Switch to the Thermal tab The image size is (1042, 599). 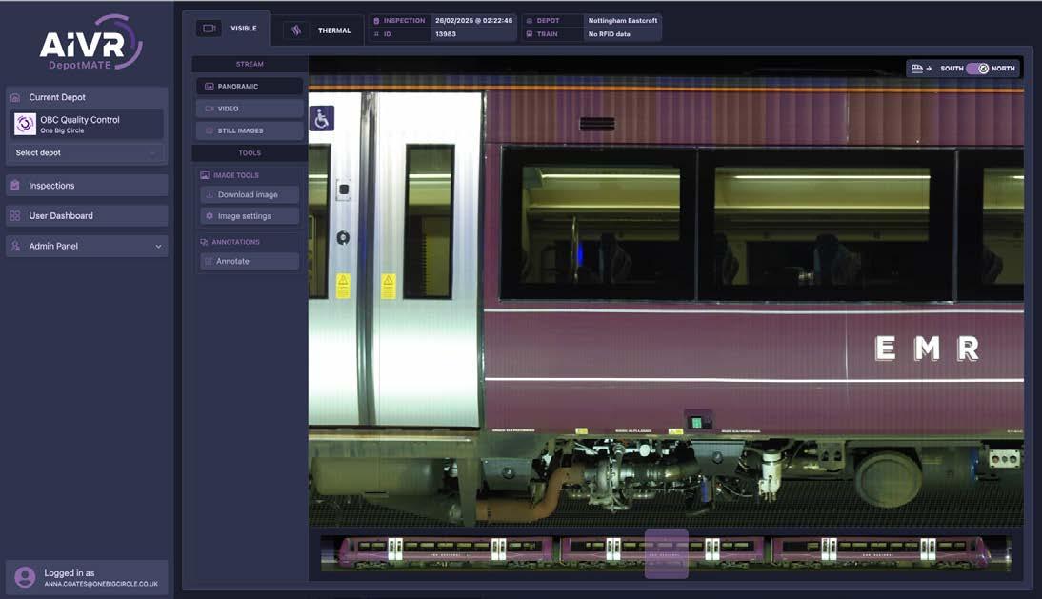tap(318, 30)
